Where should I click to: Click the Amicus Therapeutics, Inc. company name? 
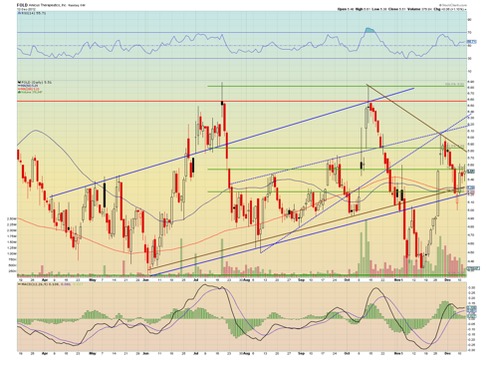click(x=48, y=5)
